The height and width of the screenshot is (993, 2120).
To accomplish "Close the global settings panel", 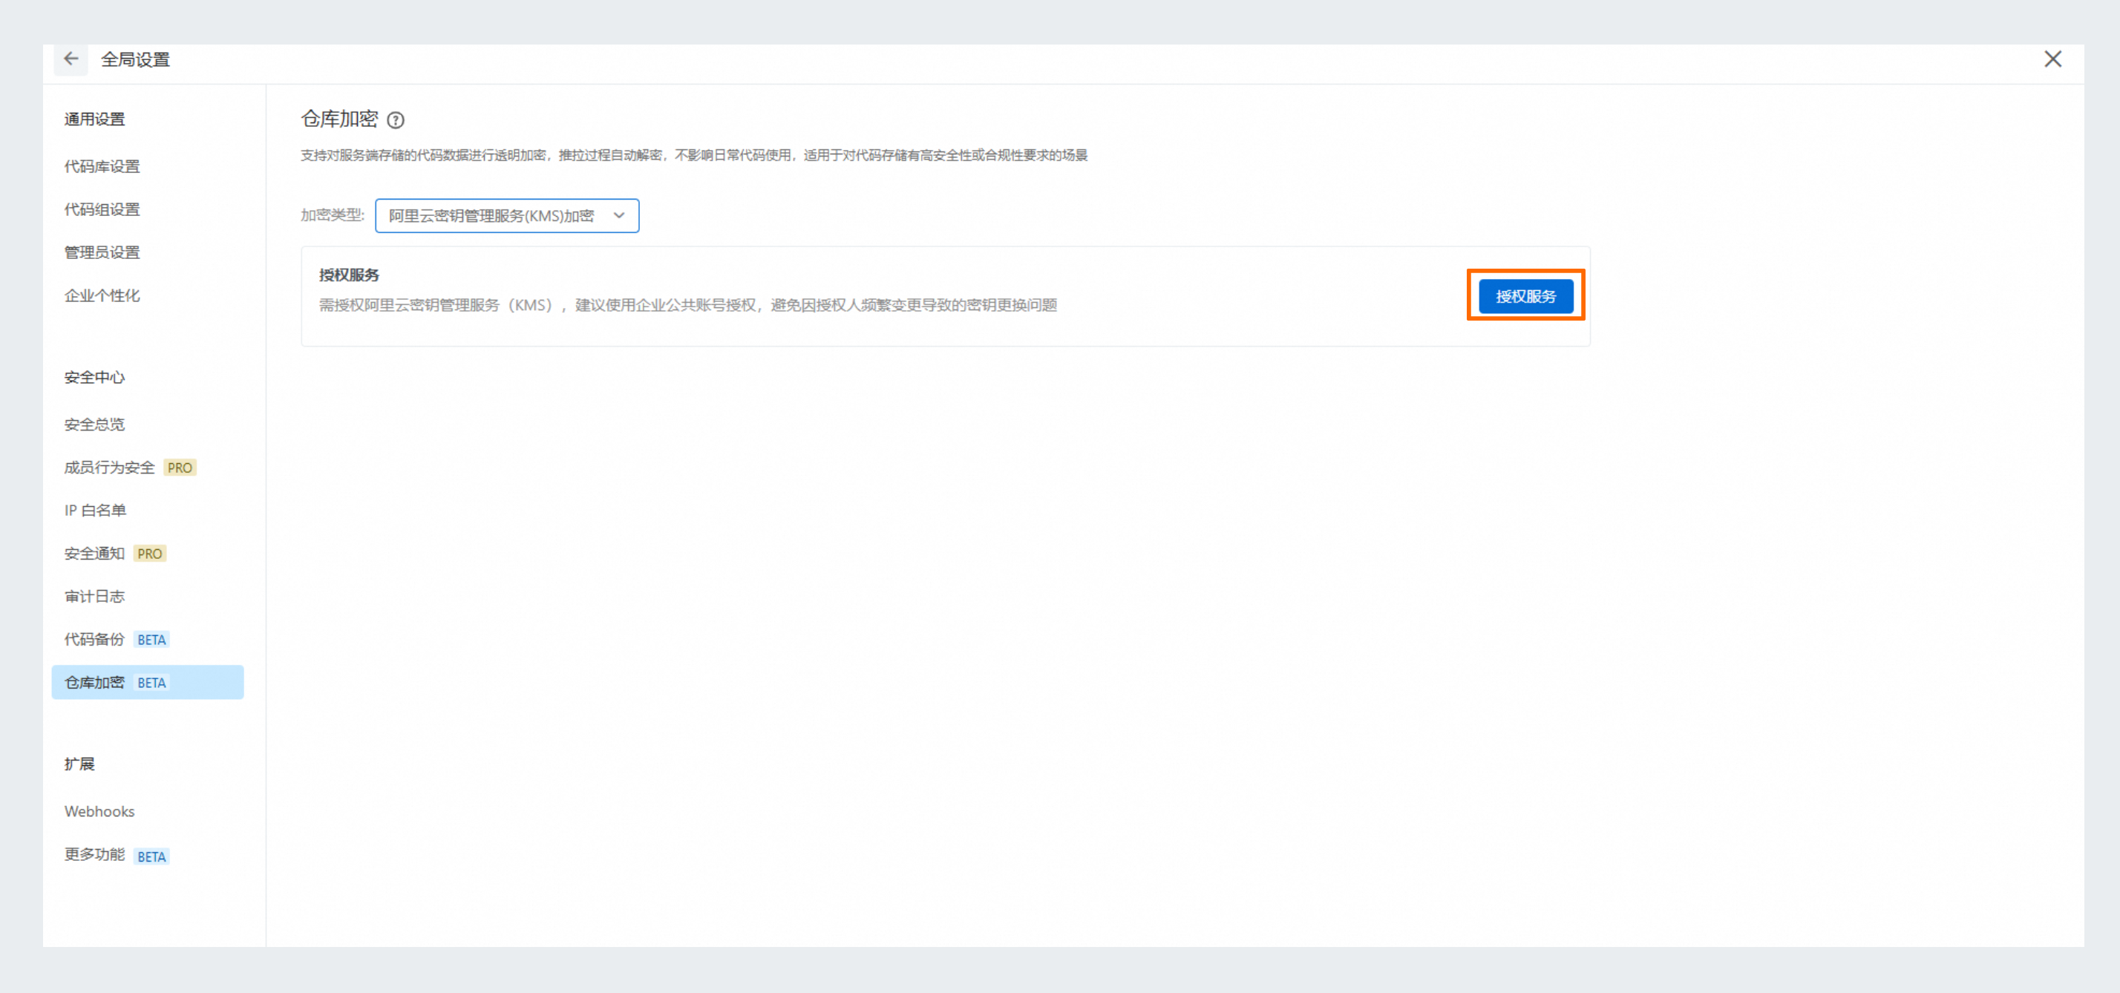I will 2052,59.
